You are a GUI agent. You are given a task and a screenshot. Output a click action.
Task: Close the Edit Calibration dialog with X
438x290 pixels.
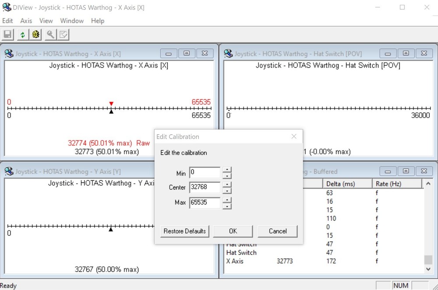pyautogui.click(x=294, y=136)
